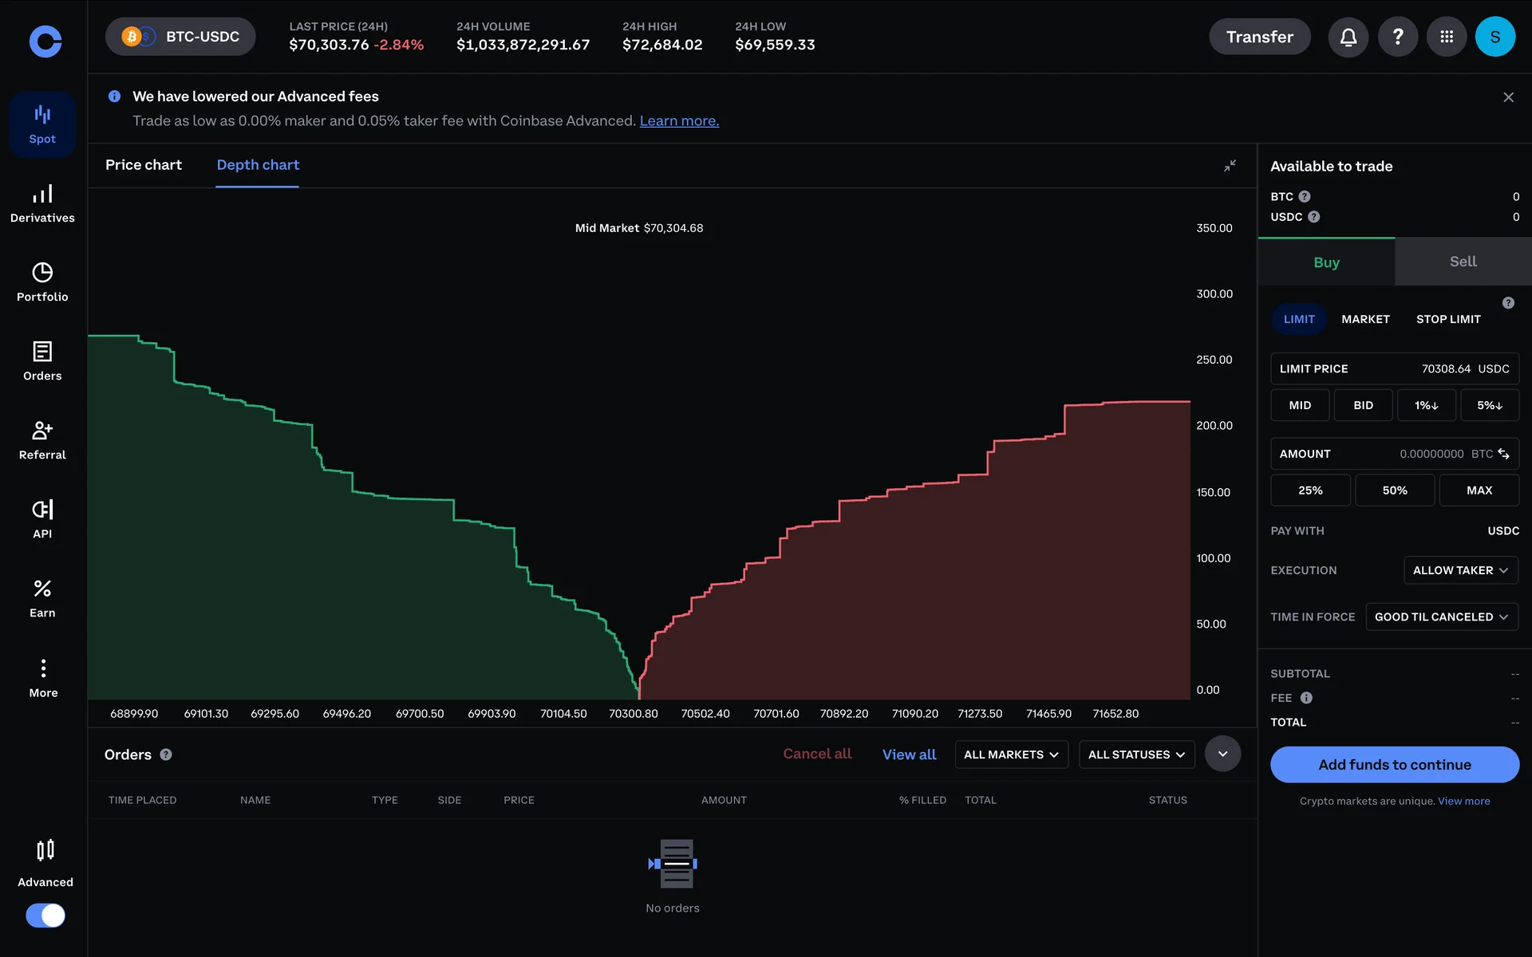Open the ALLOW TAKER execution dropdown

click(1460, 570)
